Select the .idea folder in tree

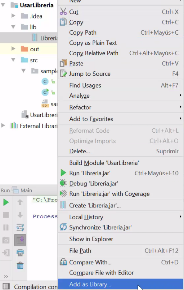pyautogui.click(x=36, y=16)
